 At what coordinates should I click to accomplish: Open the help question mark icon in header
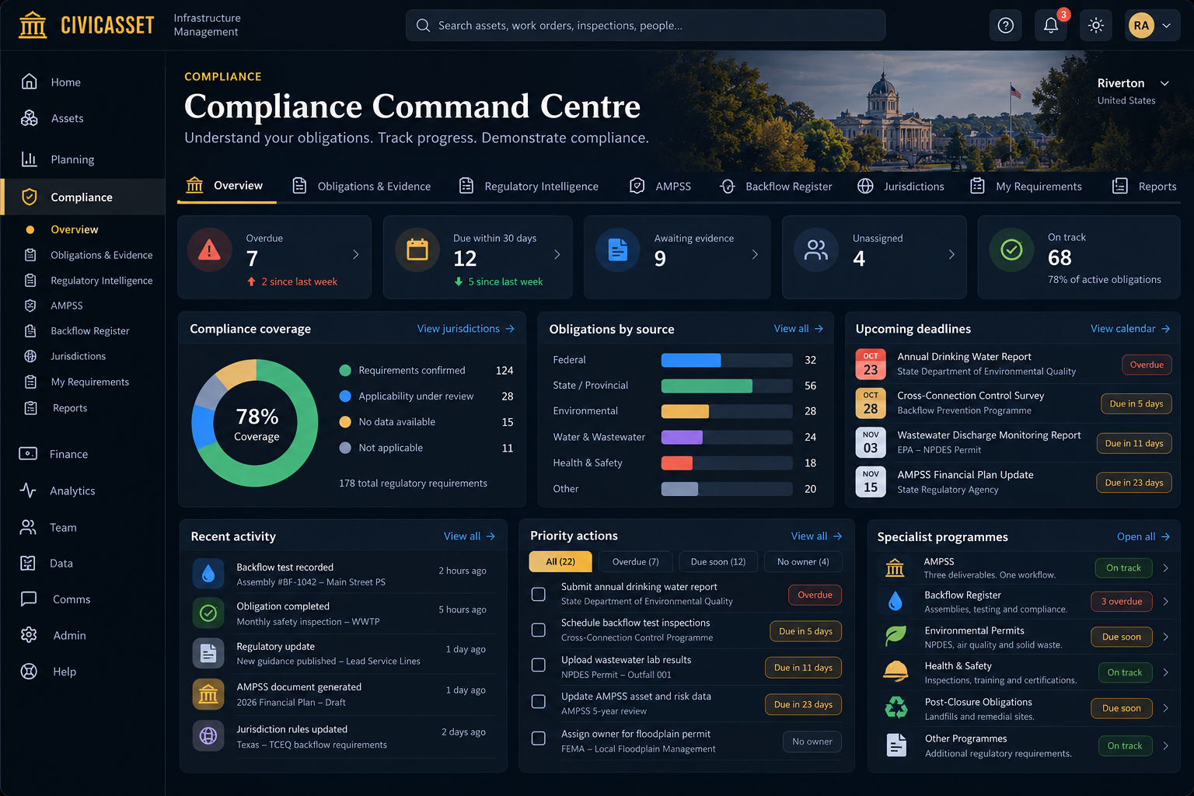point(1006,26)
